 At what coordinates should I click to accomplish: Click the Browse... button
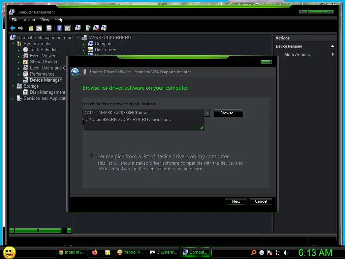coord(228,113)
